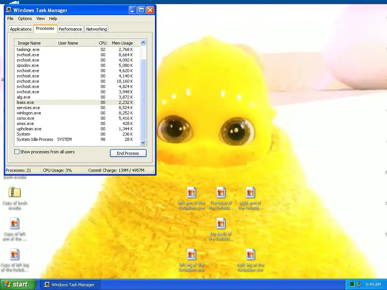This screenshot has height=290, width=387.
Task: Select lsass.exe process row
Action: (x=75, y=102)
